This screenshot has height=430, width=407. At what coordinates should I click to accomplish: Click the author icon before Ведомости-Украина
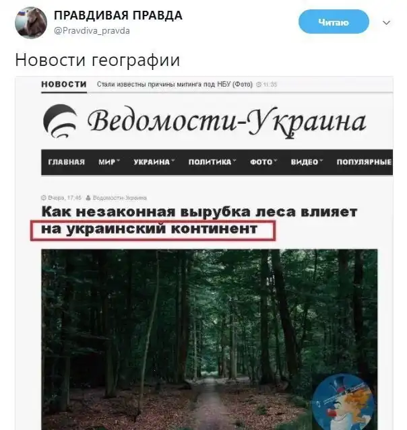tap(88, 198)
